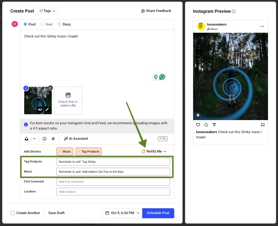Click the heart like icon in the preview
This screenshot has height=226, width=278.
tap(198, 125)
